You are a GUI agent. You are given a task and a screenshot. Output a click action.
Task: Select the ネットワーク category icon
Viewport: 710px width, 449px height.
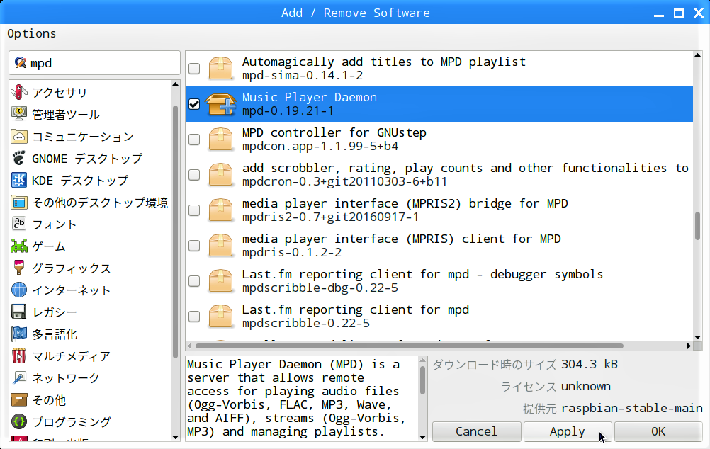(x=19, y=378)
